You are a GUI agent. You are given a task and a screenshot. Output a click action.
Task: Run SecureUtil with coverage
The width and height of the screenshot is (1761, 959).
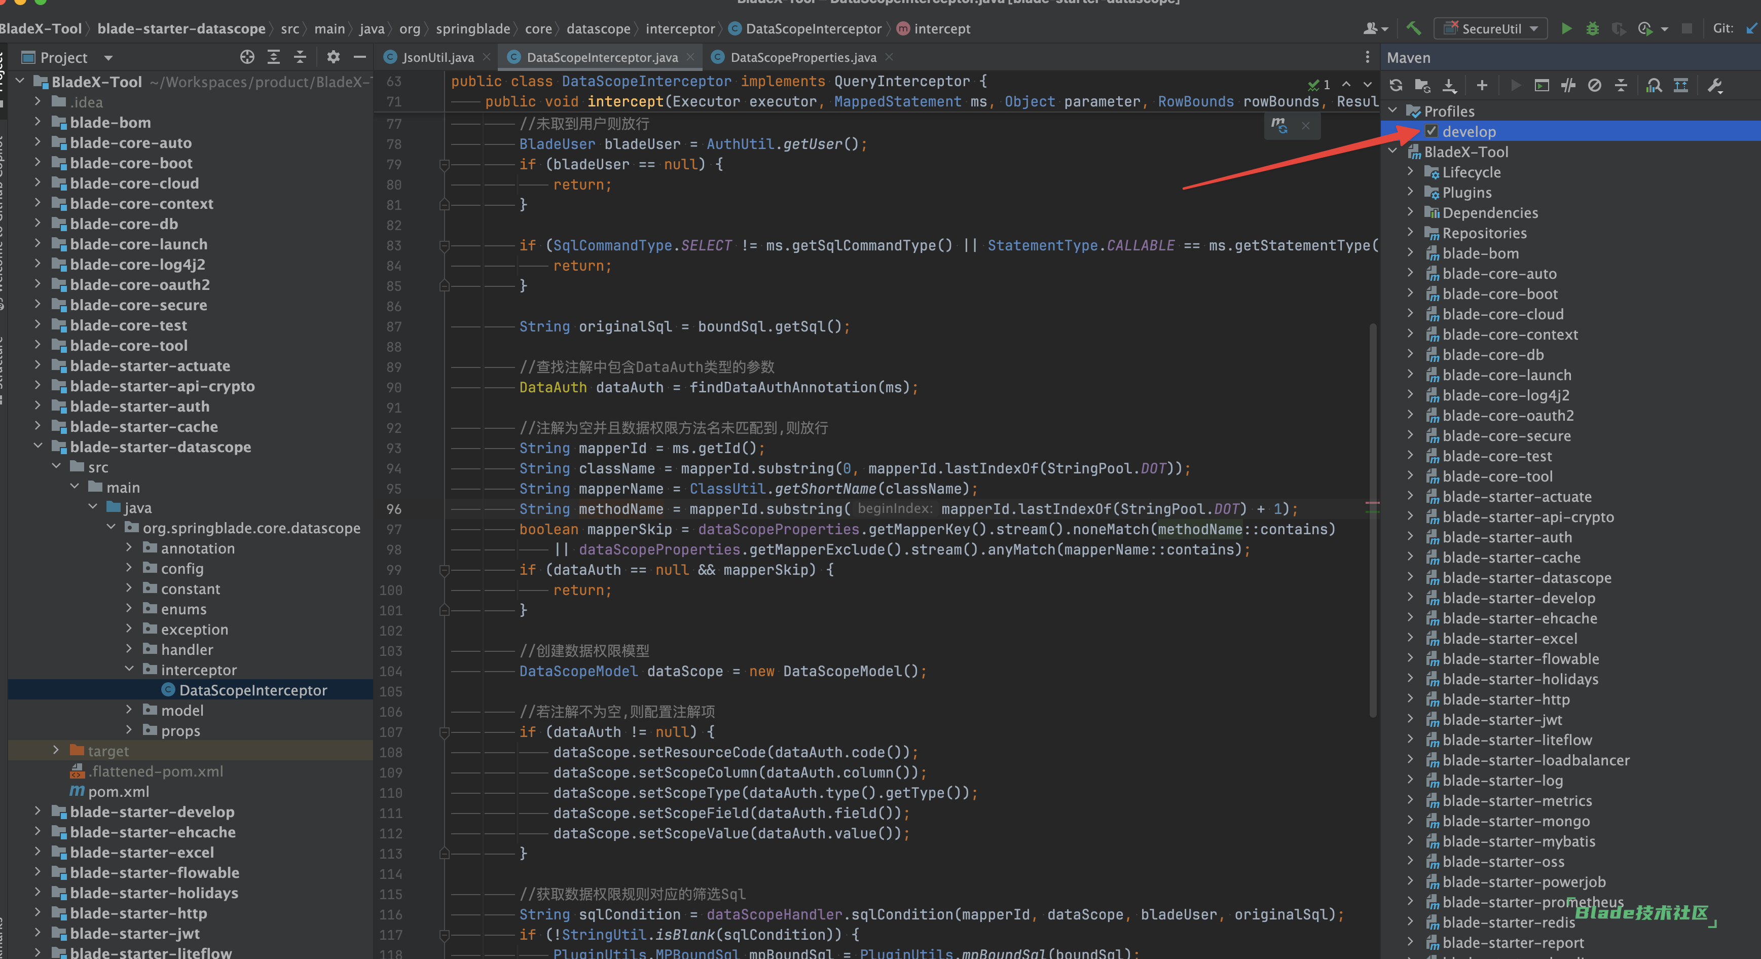click(1618, 28)
